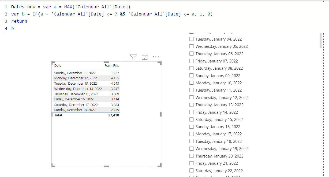Screen dimensions: 329x177
Task: Tick Friday, January 21, 2022
Action: pyautogui.click(x=191, y=163)
